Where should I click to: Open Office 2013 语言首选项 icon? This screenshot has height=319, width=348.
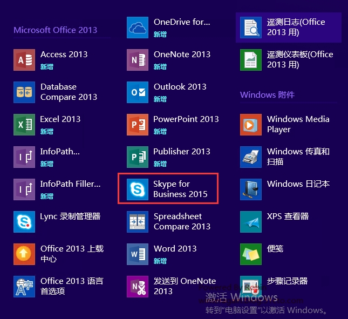pyautogui.click(x=24, y=287)
